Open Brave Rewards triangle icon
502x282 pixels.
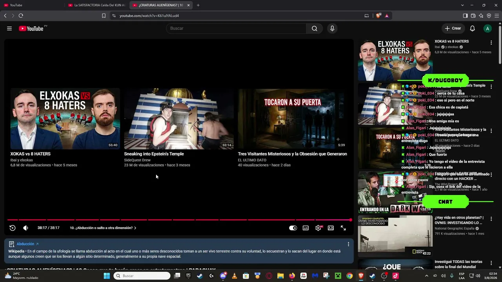pyautogui.click(x=387, y=16)
